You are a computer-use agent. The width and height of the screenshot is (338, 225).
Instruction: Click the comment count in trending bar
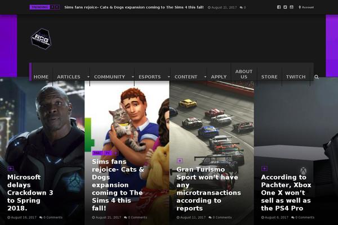pos(243,7)
